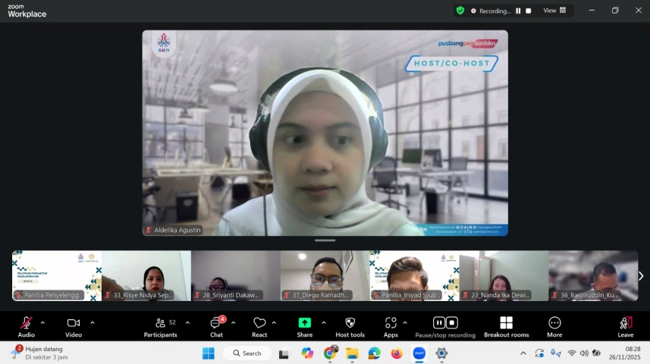This screenshot has height=364, width=650.
Task: Open Google Chrome from the taskbar
Action: 330,353
